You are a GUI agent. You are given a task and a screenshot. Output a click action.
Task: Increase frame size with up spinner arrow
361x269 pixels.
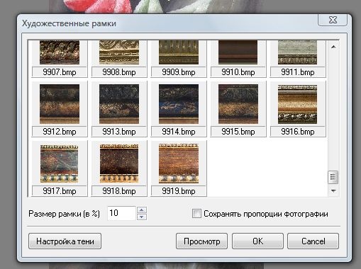[x=142, y=210]
